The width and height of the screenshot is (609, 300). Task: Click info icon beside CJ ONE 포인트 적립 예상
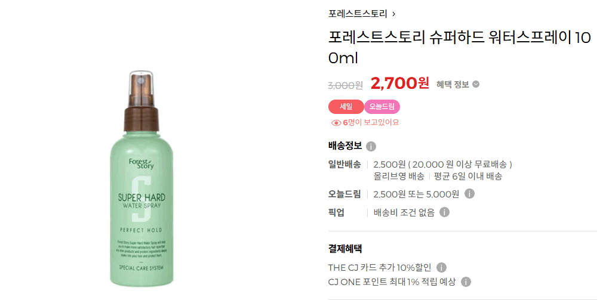tap(466, 282)
